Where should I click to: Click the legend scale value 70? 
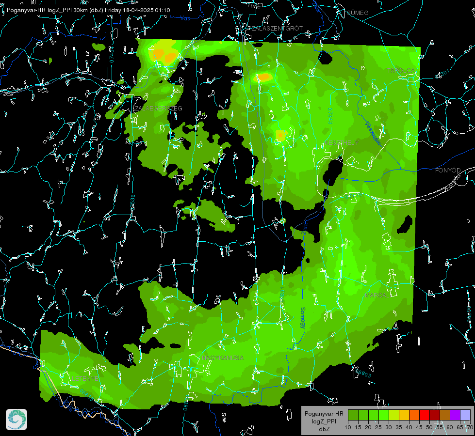[x=470, y=428]
